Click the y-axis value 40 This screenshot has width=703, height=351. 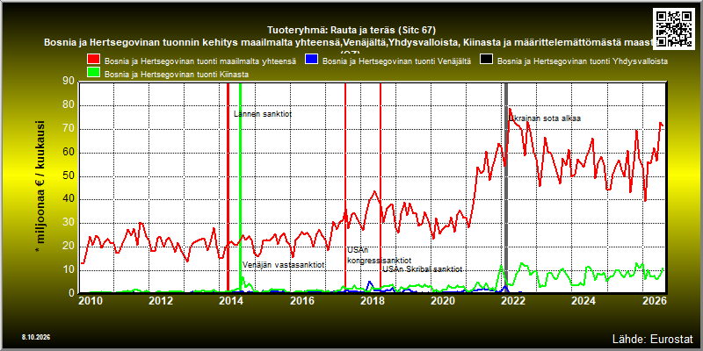click(x=69, y=199)
